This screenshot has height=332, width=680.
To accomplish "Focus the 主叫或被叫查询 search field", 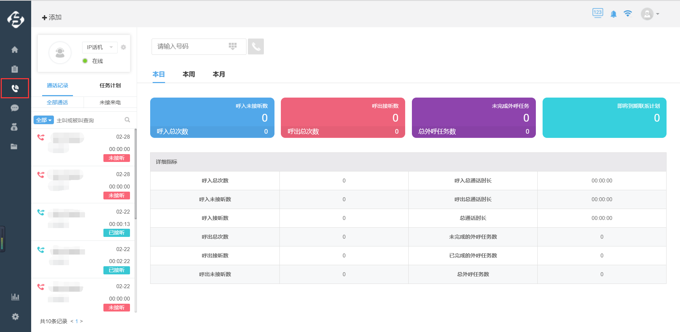I will [89, 120].
